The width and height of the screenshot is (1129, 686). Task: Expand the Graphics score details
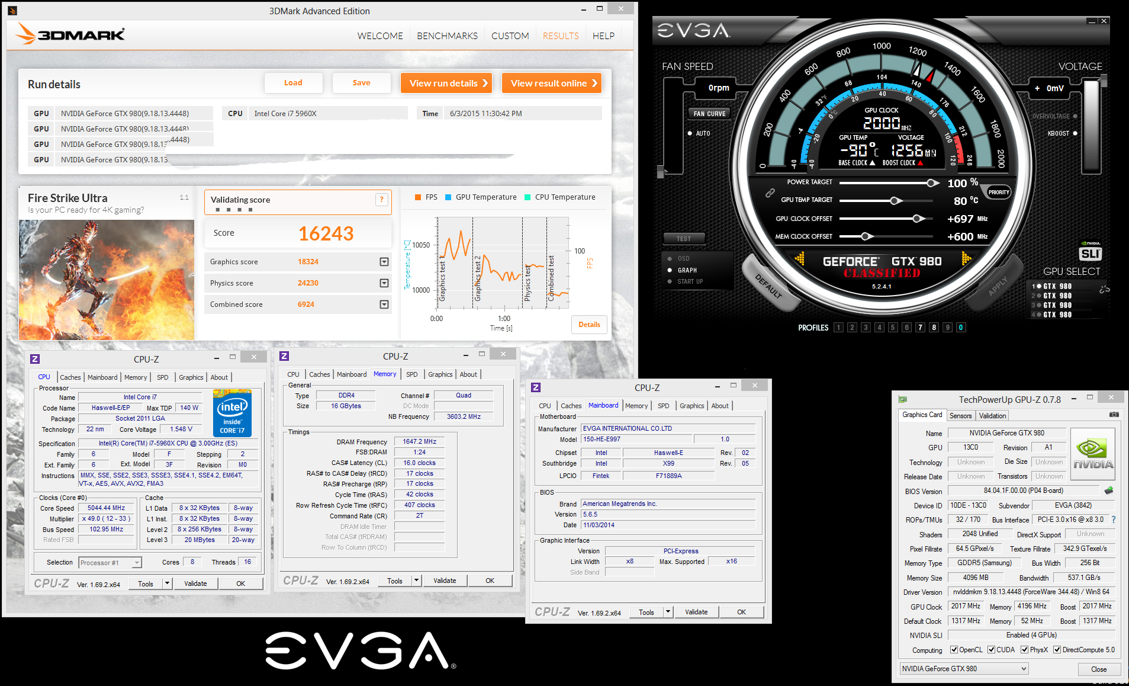[x=384, y=262]
